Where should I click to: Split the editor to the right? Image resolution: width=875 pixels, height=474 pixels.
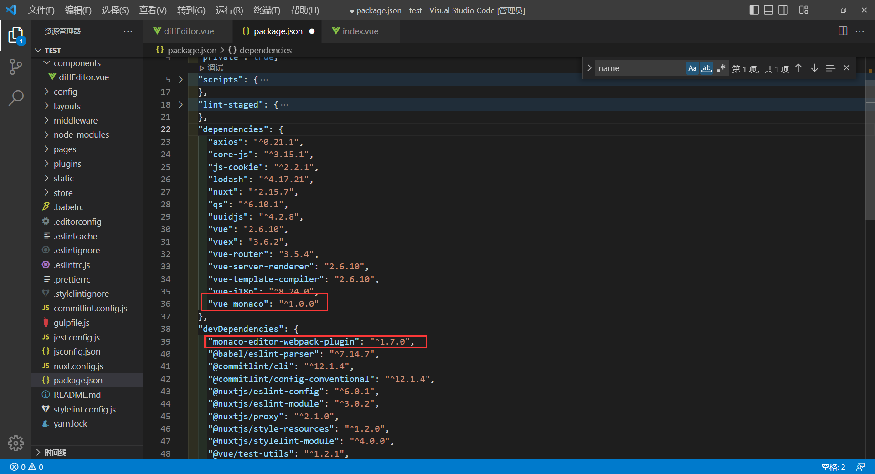(843, 31)
